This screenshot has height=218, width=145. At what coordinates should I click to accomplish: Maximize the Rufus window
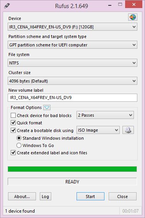point(120,5)
